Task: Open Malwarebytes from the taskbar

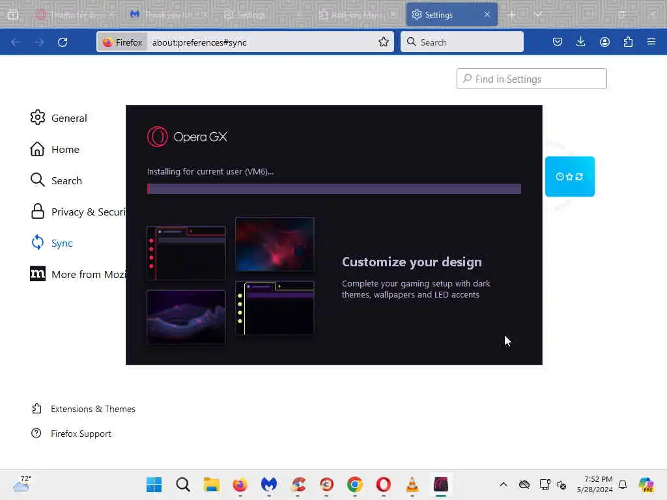Action: point(269,484)
